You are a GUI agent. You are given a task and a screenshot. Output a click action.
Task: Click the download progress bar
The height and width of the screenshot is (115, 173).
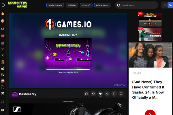pos(68,70)
